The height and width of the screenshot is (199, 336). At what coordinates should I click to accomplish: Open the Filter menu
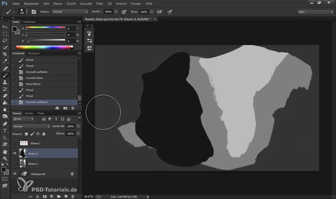(99, 4)
